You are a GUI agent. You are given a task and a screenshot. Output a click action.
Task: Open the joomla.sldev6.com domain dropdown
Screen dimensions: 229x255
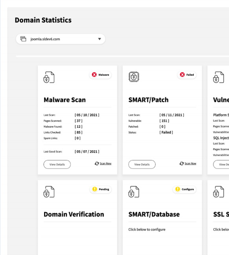(61, 39)
